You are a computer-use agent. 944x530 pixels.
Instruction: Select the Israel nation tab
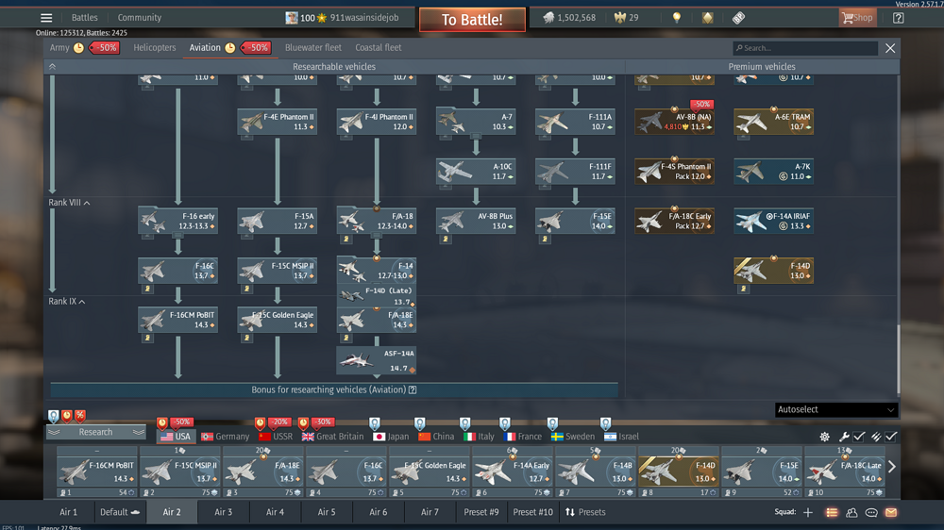click(622, 437)
